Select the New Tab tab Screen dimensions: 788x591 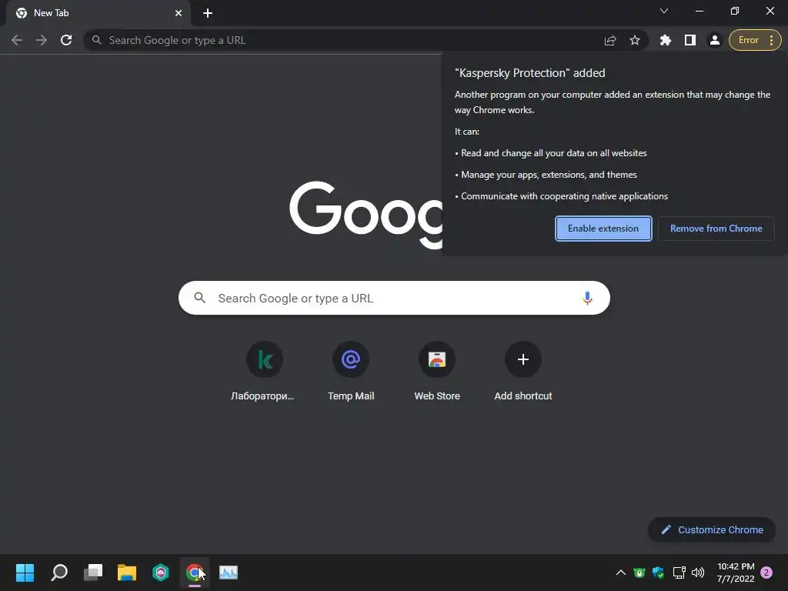tap(98, 13)
